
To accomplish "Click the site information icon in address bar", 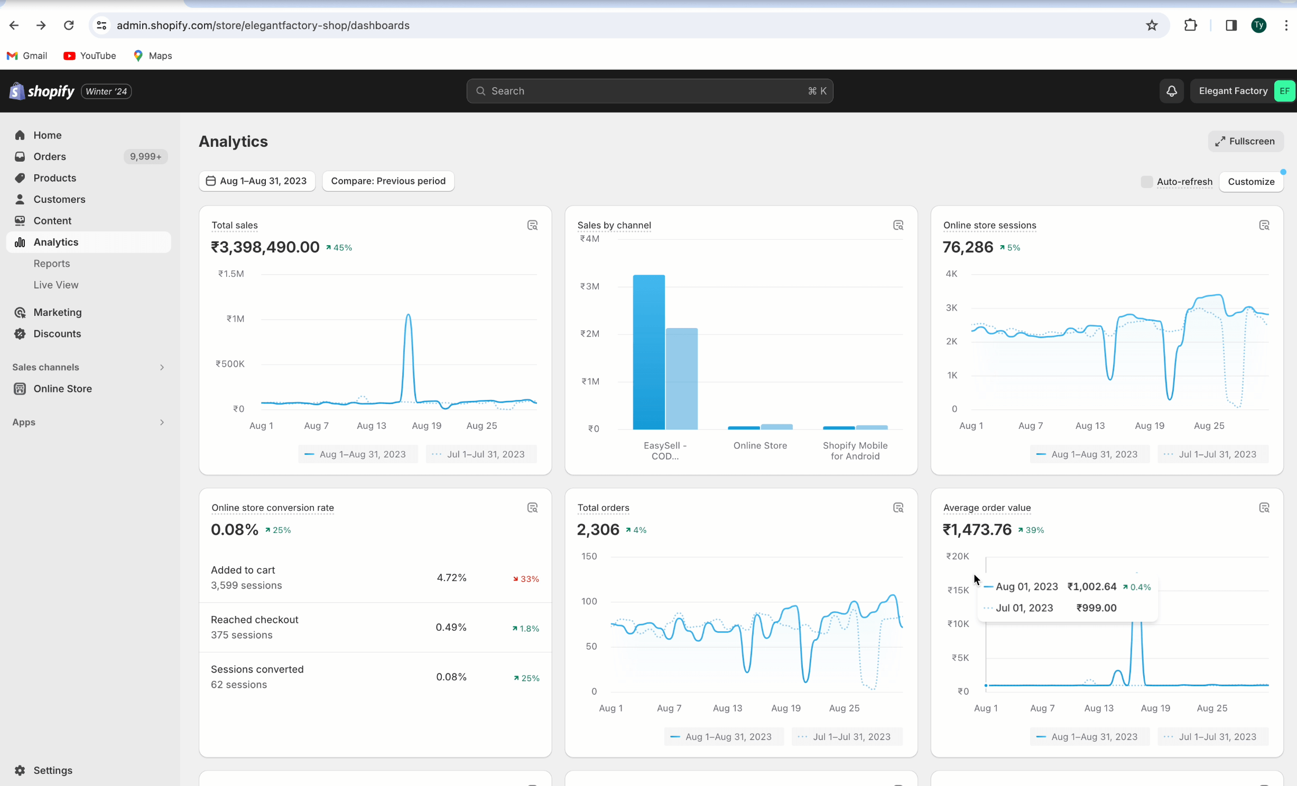I will tap(102, 25).
